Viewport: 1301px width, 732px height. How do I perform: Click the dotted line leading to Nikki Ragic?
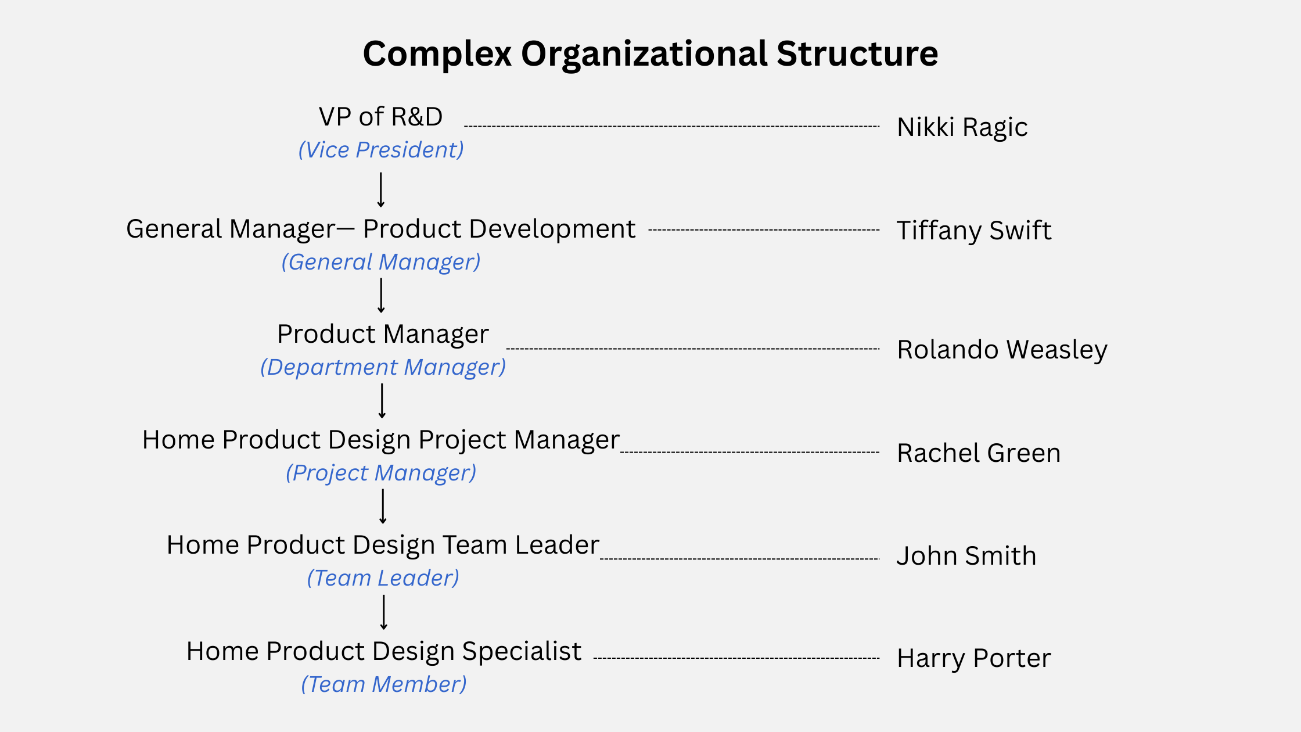pos(672,126)
